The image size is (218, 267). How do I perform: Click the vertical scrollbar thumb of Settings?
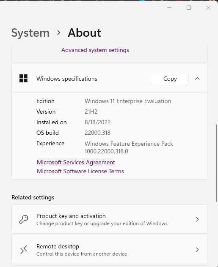tap(216, 163)
